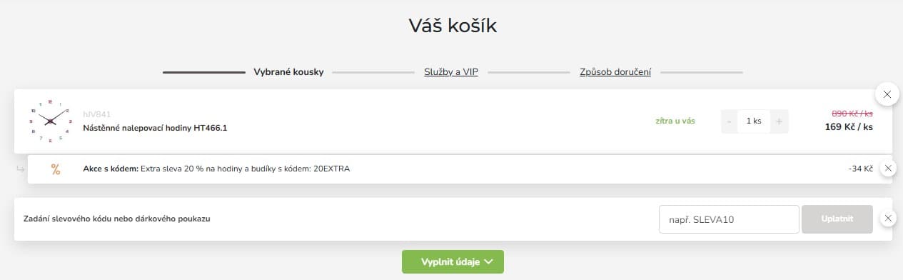Click the quantity field showing 1 ks
The height and width of the screenshot is (280, 903).
754,121
